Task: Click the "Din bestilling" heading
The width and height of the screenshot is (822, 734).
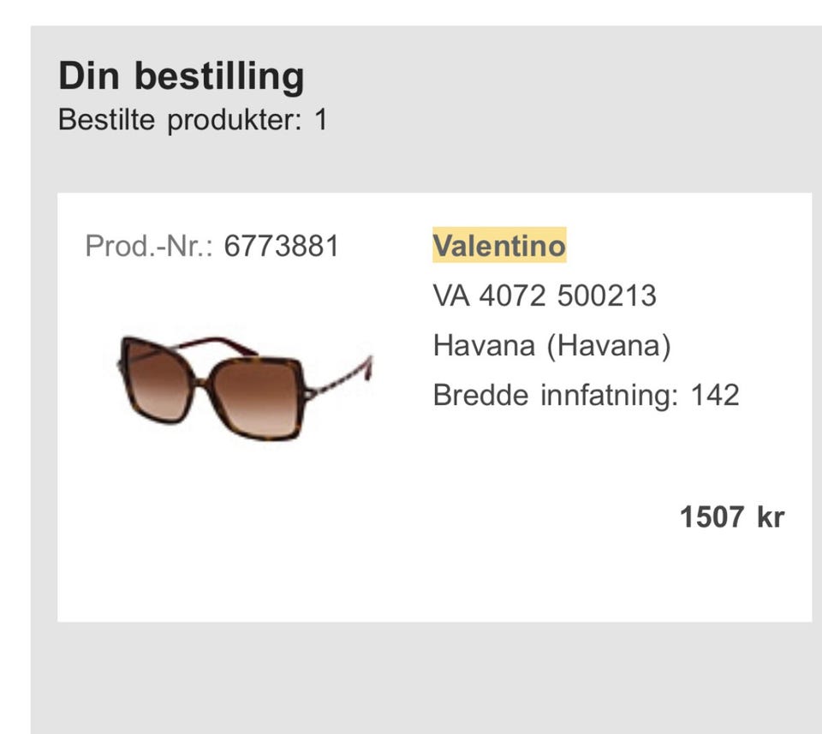Action: (181, 76)
